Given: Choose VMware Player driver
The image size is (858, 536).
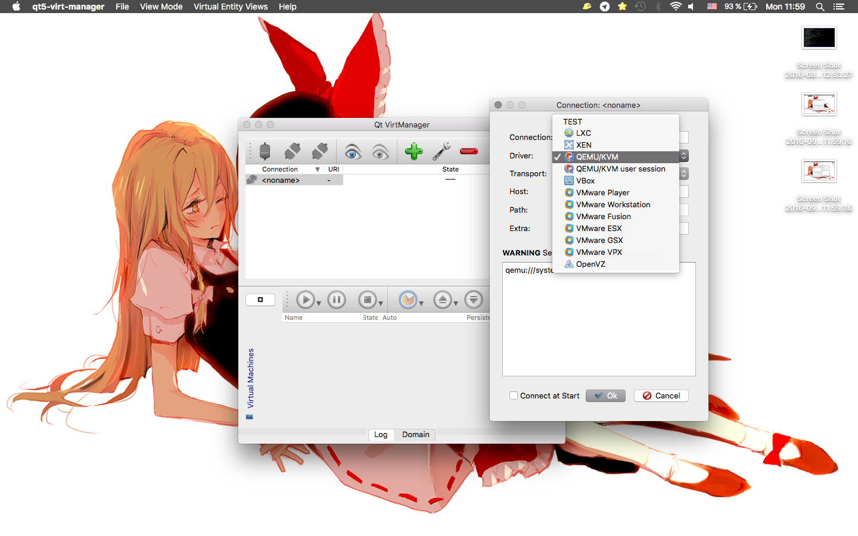Looking at the screenshot, I should tap(616, 192).
